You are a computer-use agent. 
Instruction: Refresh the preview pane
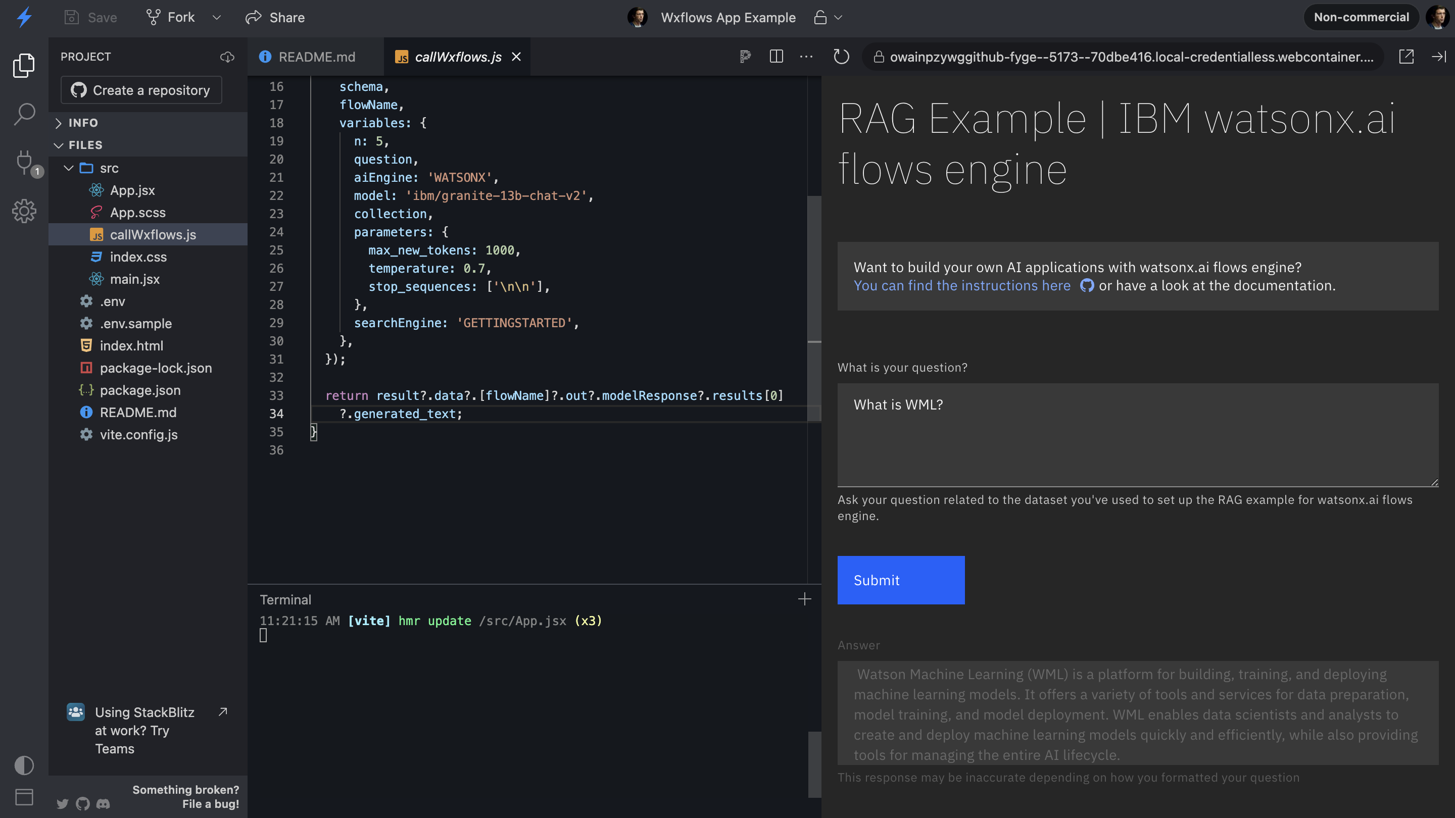pyautogui.click(x=841, y=57)
